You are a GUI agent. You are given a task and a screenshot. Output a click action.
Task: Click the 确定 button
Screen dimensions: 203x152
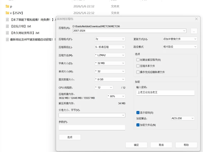click(x=136, y=145)
